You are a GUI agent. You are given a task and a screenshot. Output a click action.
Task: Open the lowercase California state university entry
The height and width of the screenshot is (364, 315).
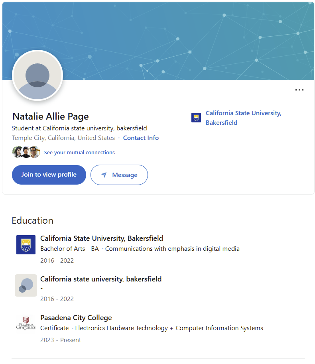(x=101, y=279)
